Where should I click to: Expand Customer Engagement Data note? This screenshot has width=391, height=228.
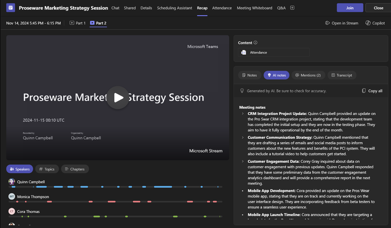[x=243, y=161]
